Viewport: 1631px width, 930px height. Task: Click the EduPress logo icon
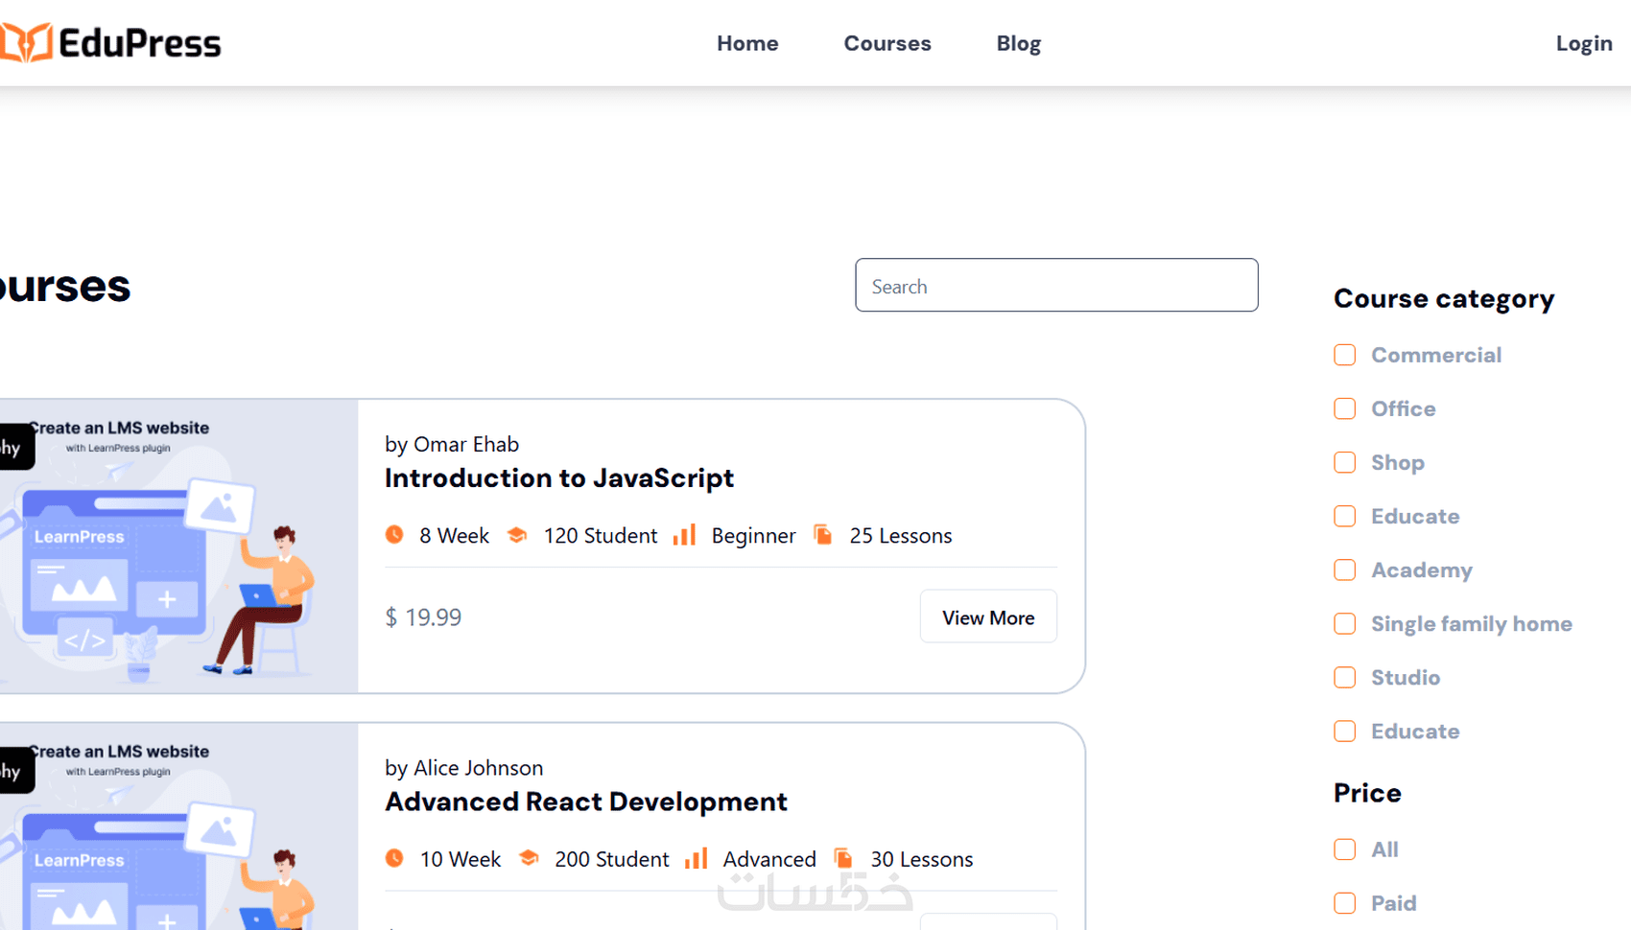[26, 43]
